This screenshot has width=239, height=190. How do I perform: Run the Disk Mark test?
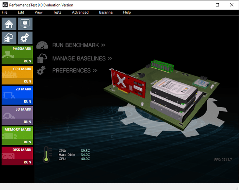(x=28, y=162)
